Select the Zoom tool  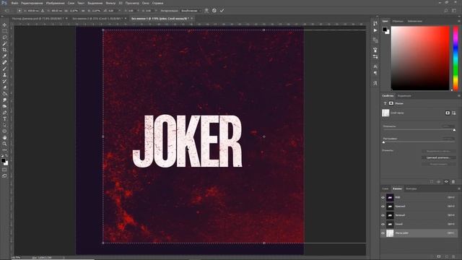pyautogui.click(x=4, y=144)
